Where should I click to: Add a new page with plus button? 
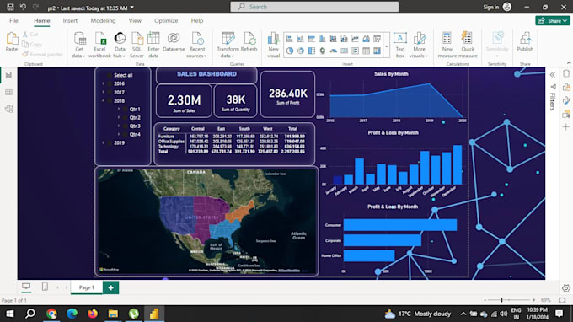coord(110,287)
